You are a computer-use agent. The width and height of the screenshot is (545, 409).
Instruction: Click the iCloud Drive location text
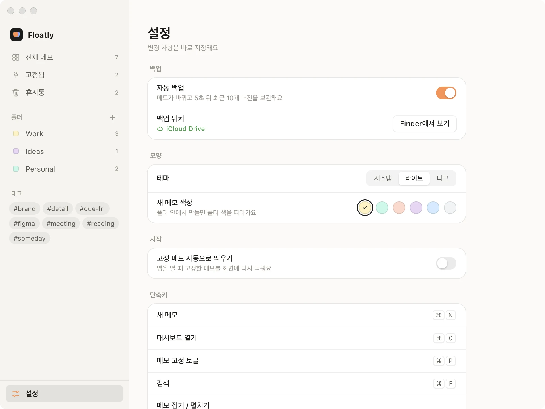(185, 129)
